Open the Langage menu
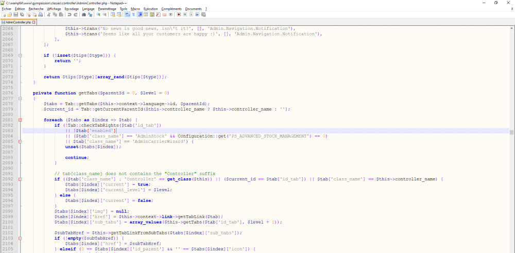This screenshot has height=253, width=515. 89,9
